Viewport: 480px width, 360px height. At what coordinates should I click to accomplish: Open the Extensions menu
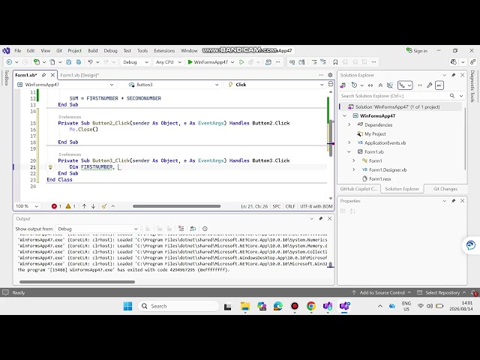[x=164, y=51]
